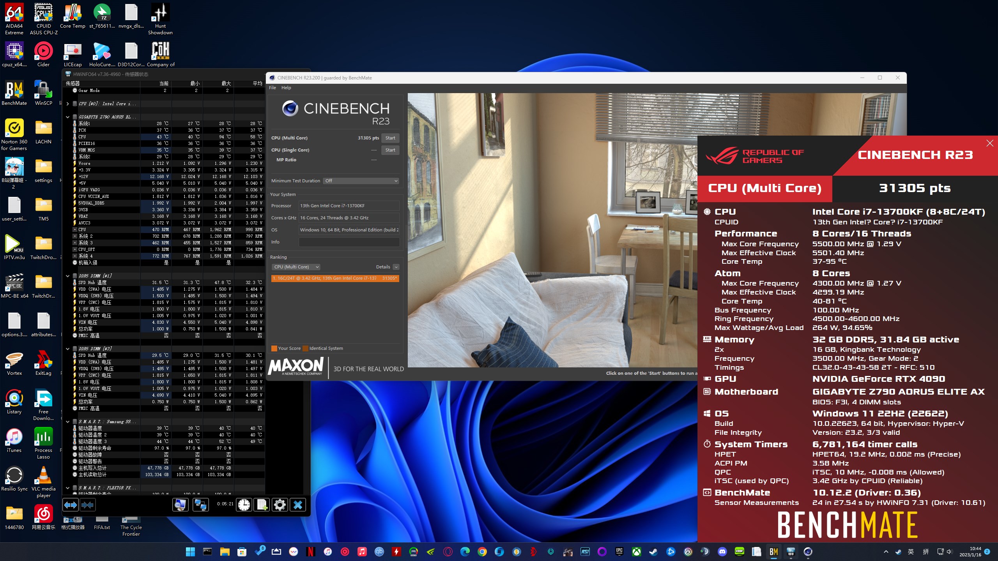This screenshot has width=998, height=561.
Task: Open HWiNFO settings gear icon
Action: (280, 505)
